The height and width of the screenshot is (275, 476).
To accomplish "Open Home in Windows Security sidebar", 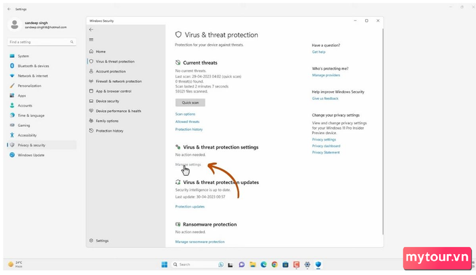I will tap(101, 52).
